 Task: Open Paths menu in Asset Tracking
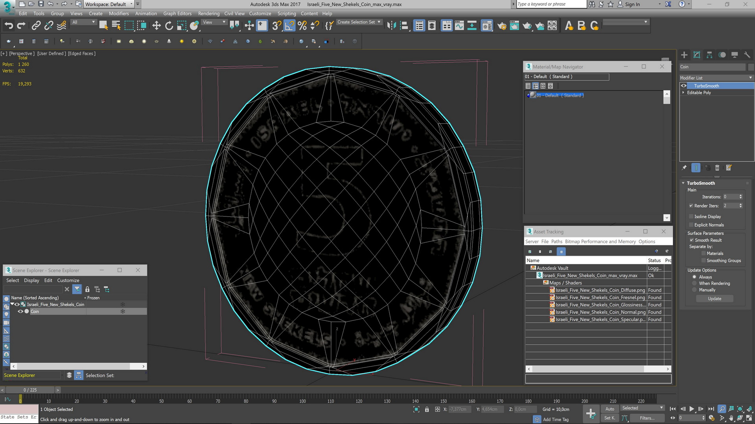557,241
